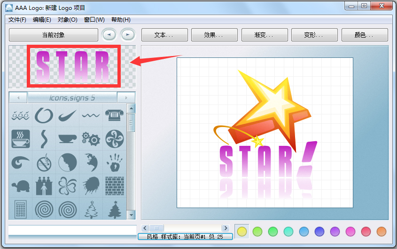Click the 渐变... button
The image size is (397, 249).
click(x=264, y=35)
